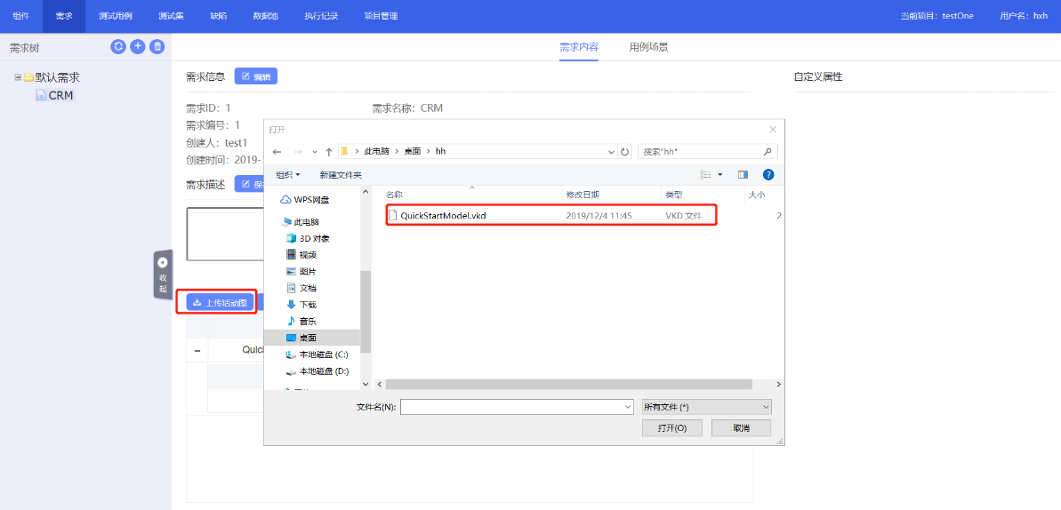The image size is (1061, 510).
Task: Click the refresh button beside address bar
Action: click(x=624, y=152)
